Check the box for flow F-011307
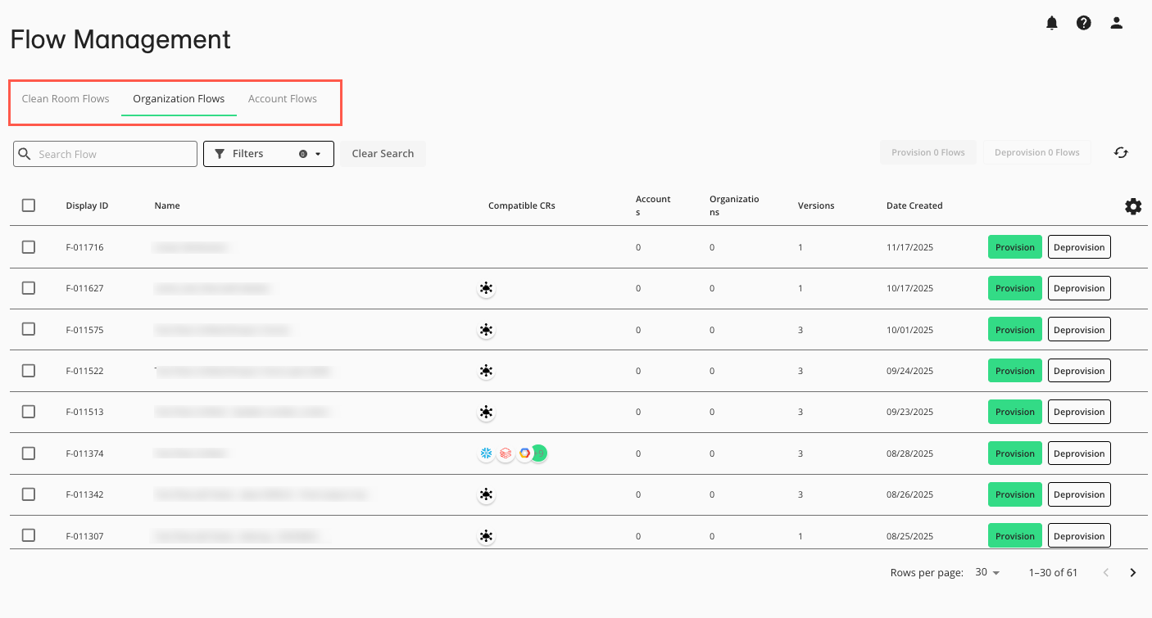The width and height of the screenshot is (1152, 618). (29, 535)
